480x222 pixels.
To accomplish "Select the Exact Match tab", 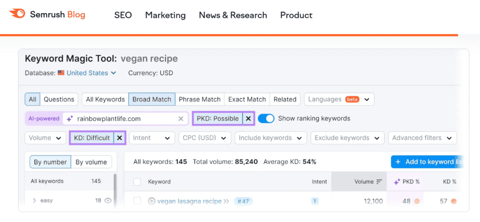I will pyautogui.click(x=247, y=100).
